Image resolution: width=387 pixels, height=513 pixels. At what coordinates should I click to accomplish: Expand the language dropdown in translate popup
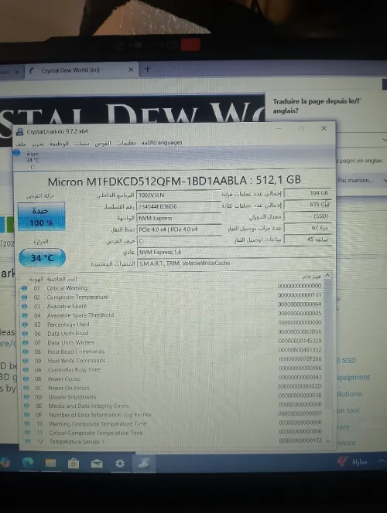384,140
